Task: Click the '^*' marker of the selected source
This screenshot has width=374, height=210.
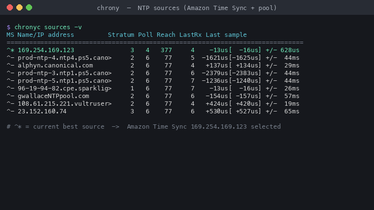Action: coord(10,50)
